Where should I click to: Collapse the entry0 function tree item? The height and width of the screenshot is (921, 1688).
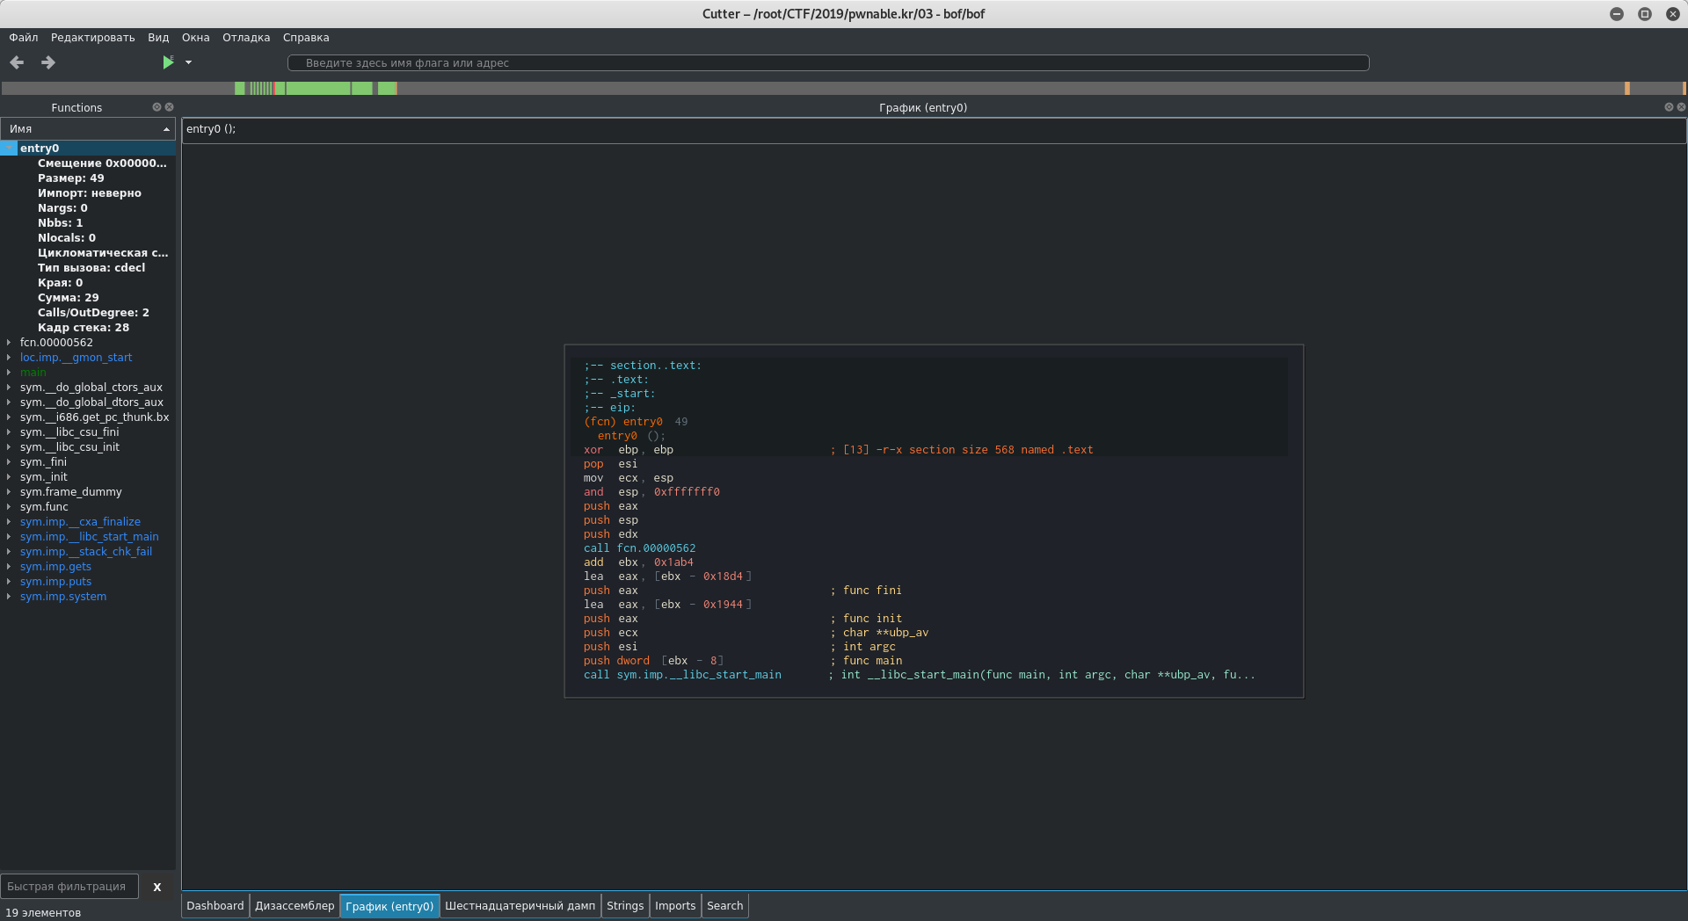pos(9,149)
